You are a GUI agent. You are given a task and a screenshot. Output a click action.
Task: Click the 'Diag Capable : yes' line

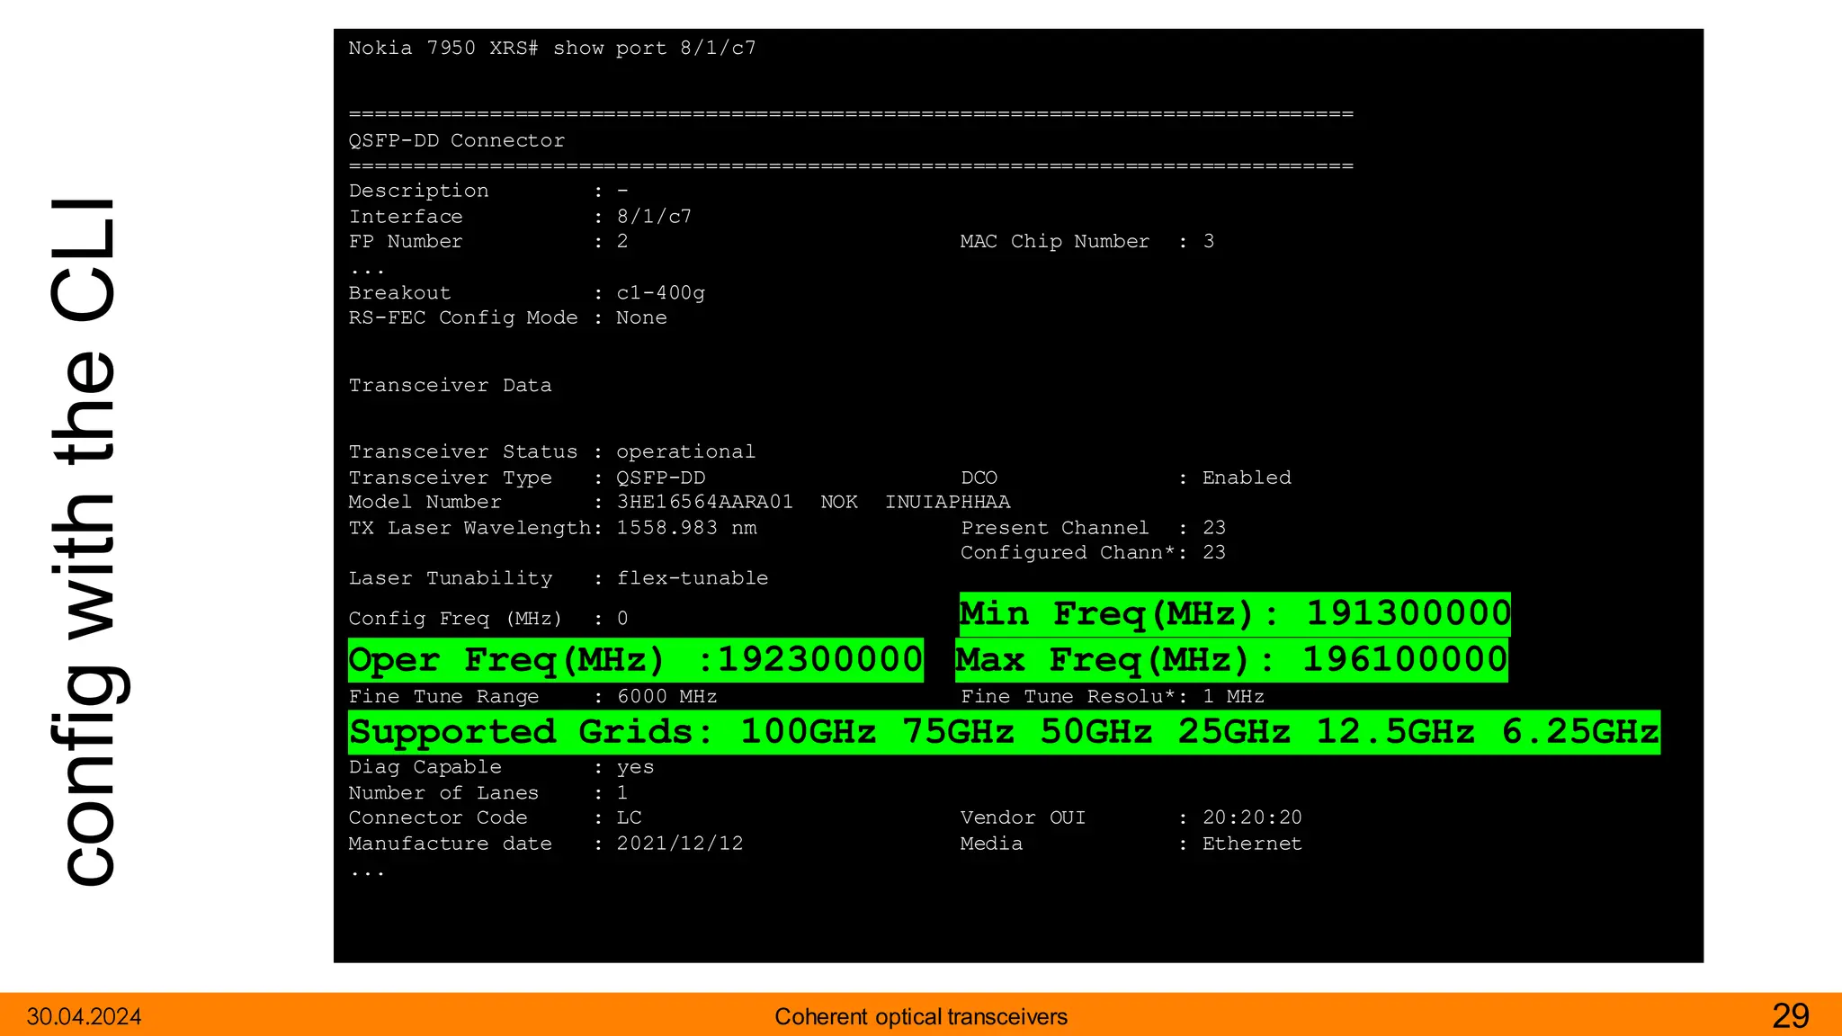click(501, 768)
